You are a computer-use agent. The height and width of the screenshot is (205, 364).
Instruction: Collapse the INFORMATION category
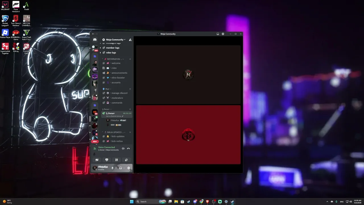[114, 59]
